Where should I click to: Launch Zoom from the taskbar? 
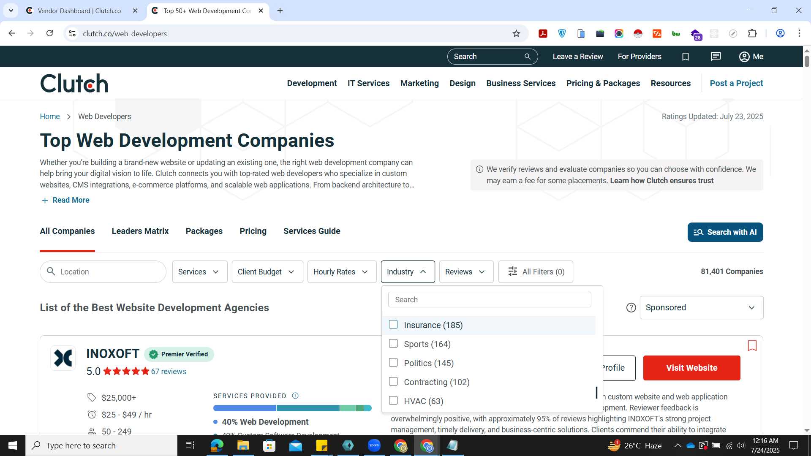coord(374,445)
